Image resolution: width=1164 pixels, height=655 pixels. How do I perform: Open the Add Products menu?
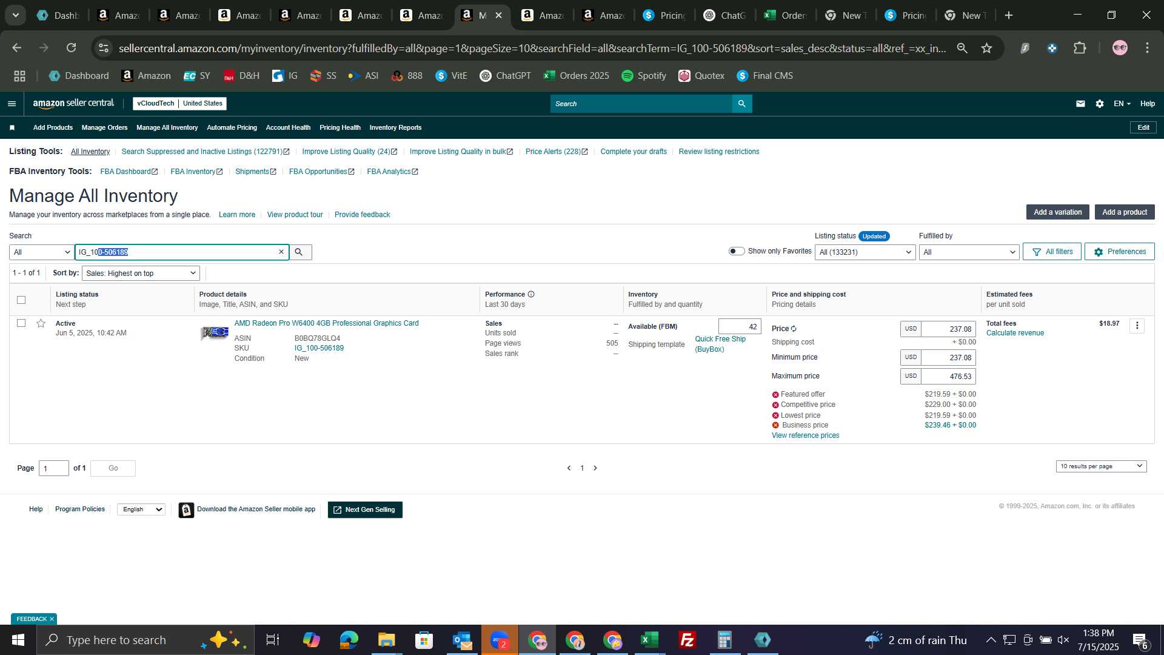pos(53,127)
